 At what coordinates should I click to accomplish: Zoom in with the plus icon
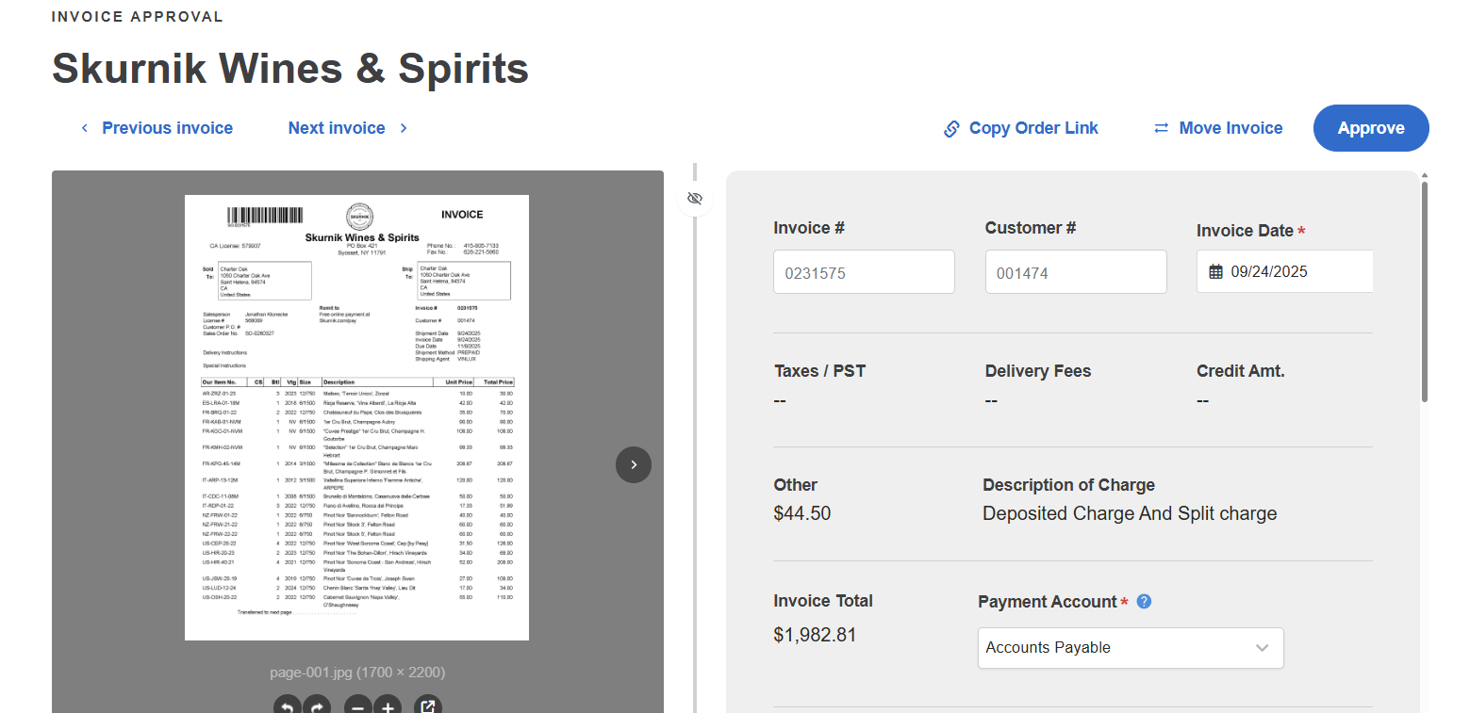click(x=388, y=707)
